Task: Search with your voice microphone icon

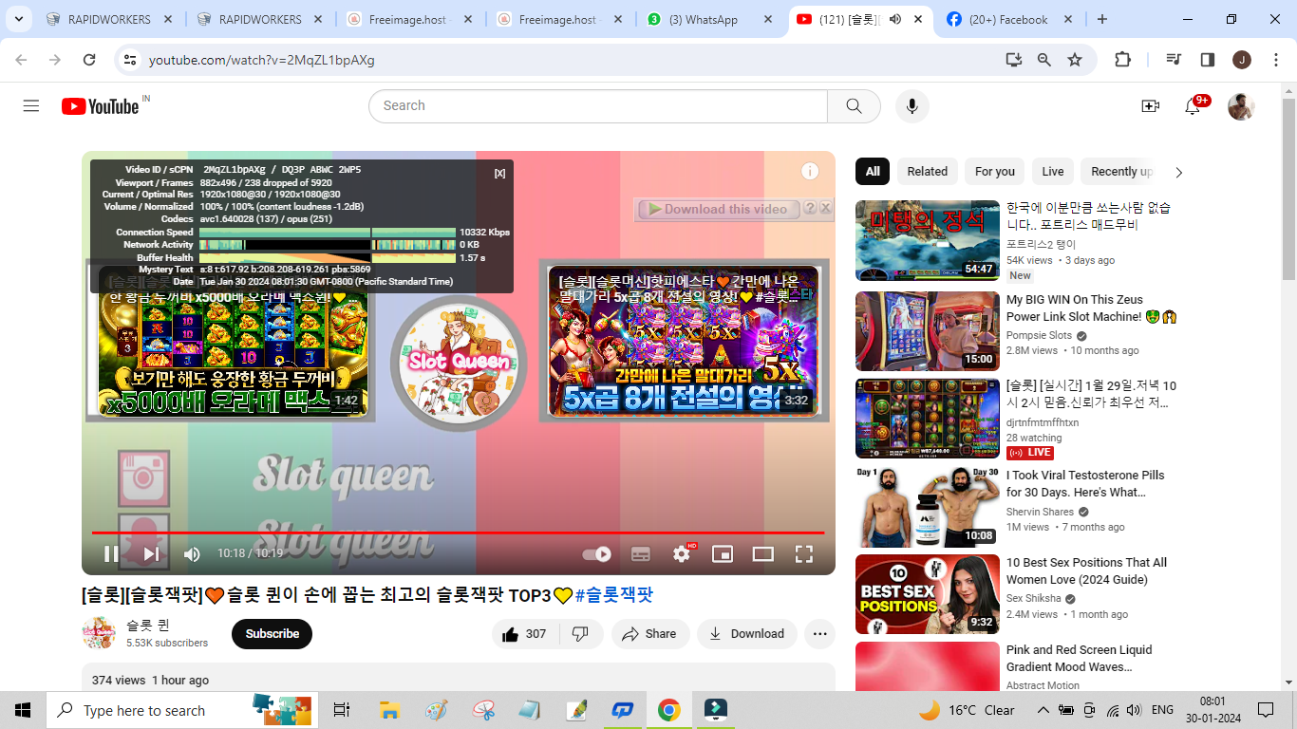Action: 912,106
